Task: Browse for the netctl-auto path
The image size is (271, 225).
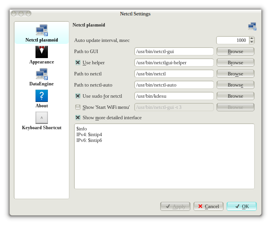Action: click(x=235, y=85)
